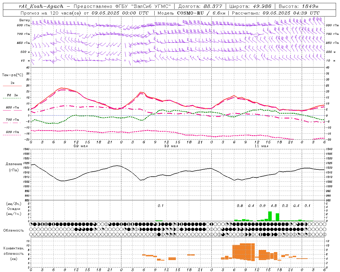340x272 pixels.
Task: Click the 0.9 precipitation total
Action: pyautogui.click(x=262, y=206)
